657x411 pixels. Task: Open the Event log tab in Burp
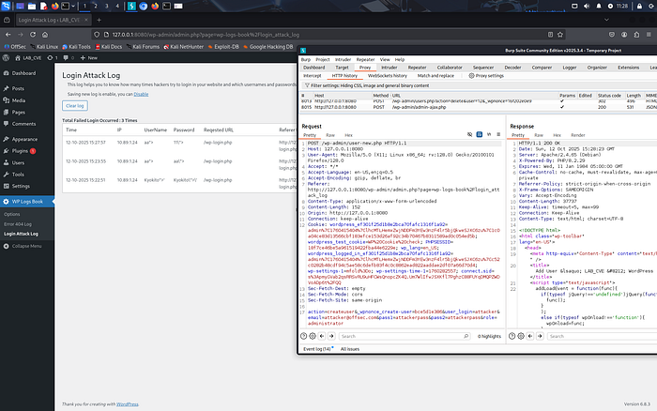[x=317, y=349]
